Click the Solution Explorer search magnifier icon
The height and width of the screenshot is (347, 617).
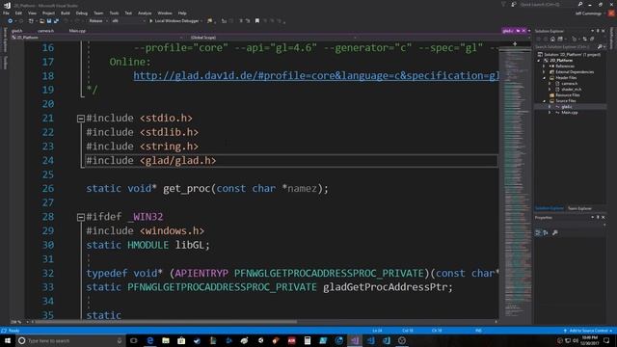pyautogui.click(x=601, y=47)
